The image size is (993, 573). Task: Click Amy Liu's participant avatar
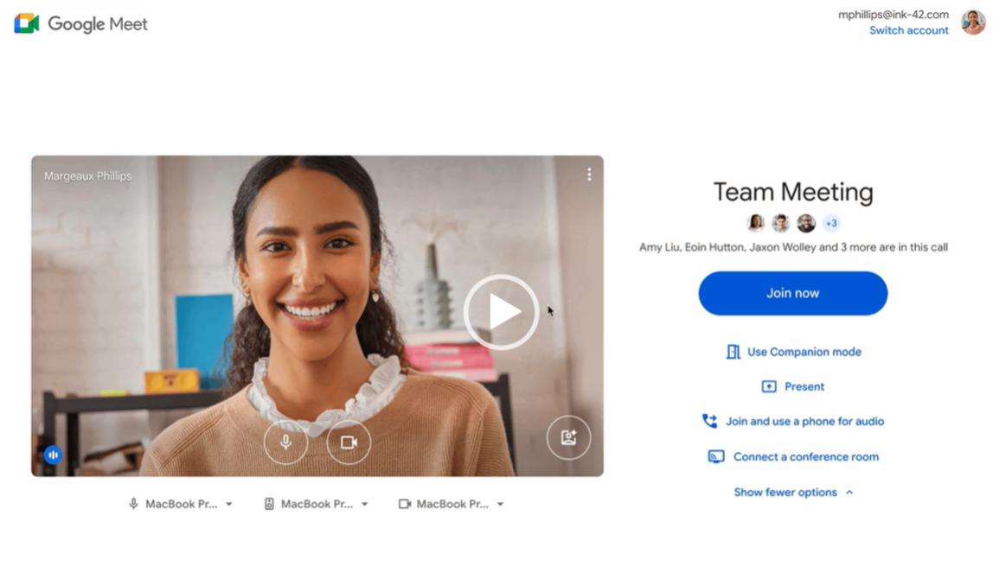(x=755, y=223)
